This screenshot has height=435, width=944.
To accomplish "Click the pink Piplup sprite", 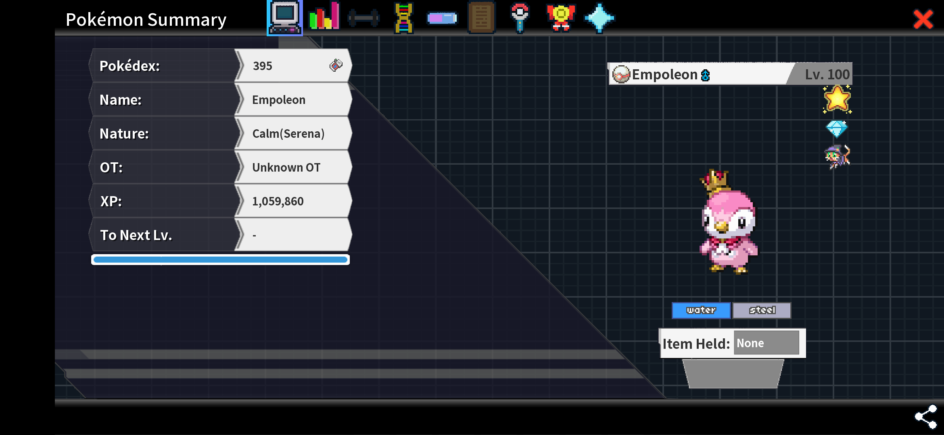I will tap(729, 222).
